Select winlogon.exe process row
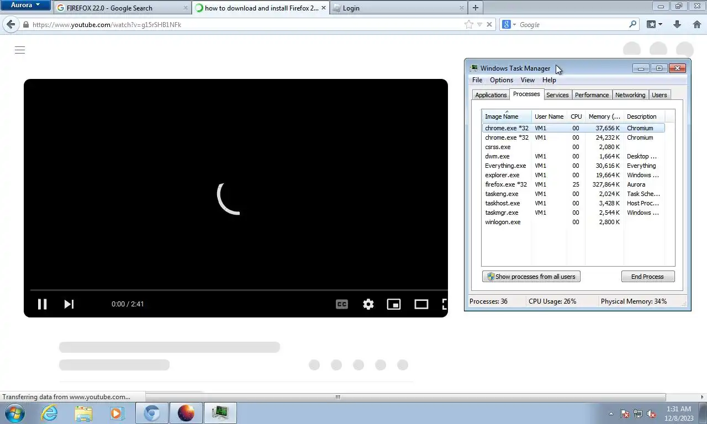The height and width of the screenshot is (424, 707). [573, 222]
